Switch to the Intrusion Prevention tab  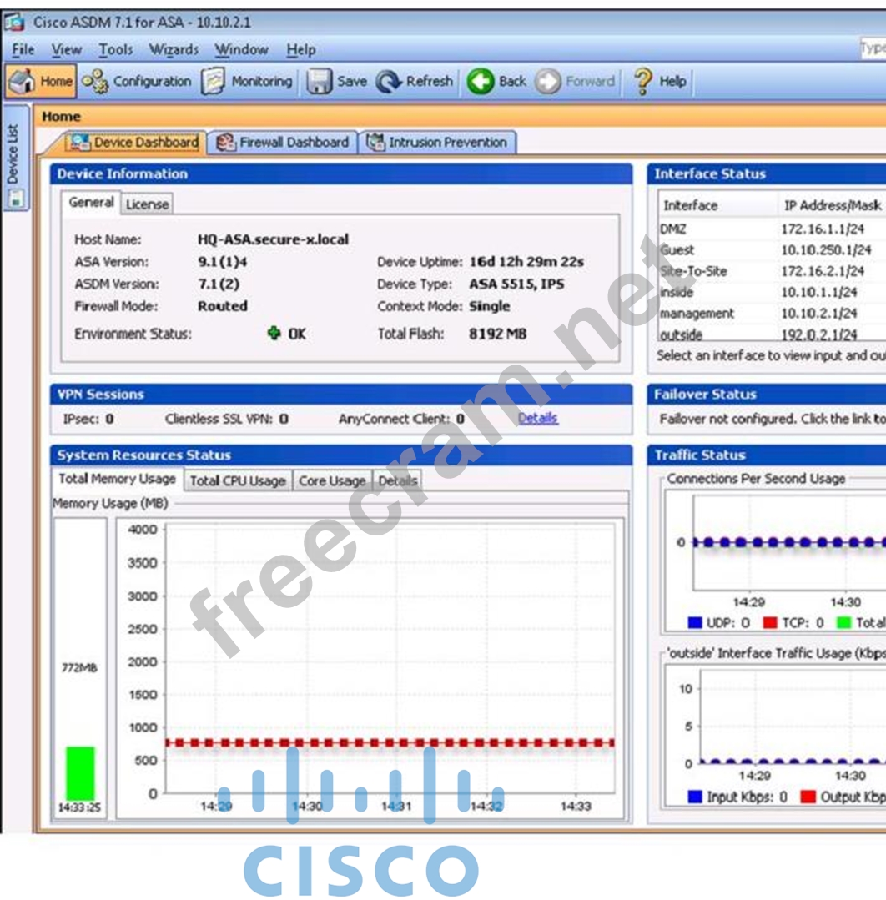click(438, 143)
